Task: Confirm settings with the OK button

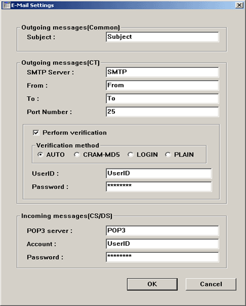Action: [x=152, y=284]
